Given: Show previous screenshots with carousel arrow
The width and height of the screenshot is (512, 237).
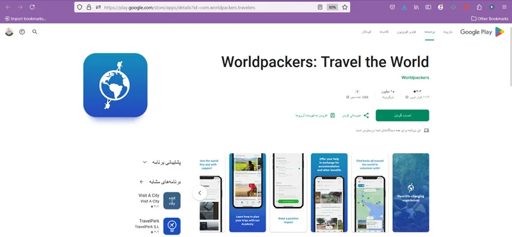Looking at the screenshot, I should [x=200, y=193].
